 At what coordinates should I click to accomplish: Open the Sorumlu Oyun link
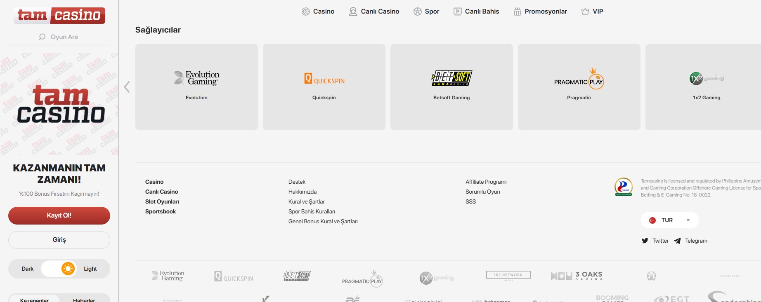tap(482, 192)
